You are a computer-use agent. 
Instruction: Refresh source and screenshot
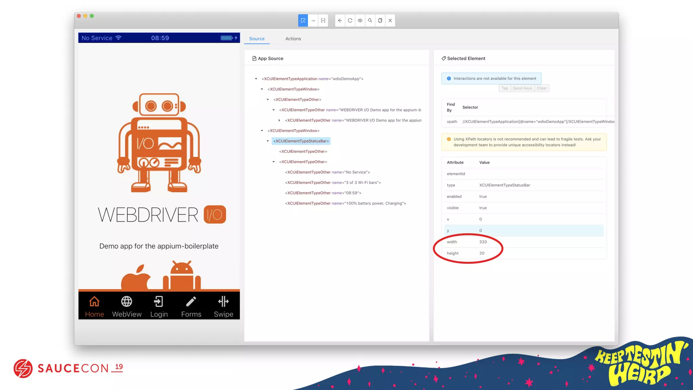[x=350, y=21]
